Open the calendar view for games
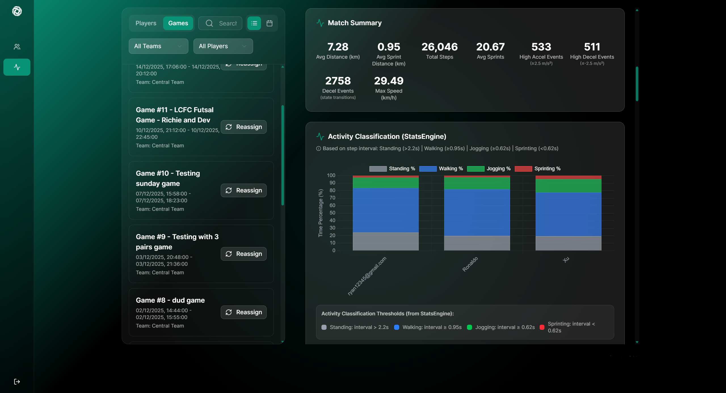Screen dimensions: 726x393 pos(269,23)
